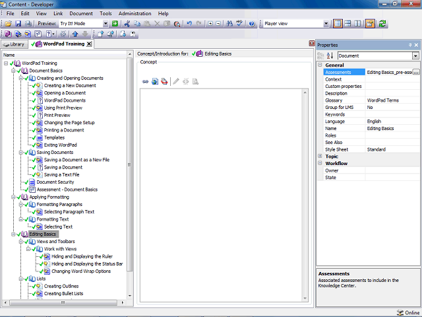422x317 pixels.
Task: Open a document with the folder icon
Action: coord(8,24)
